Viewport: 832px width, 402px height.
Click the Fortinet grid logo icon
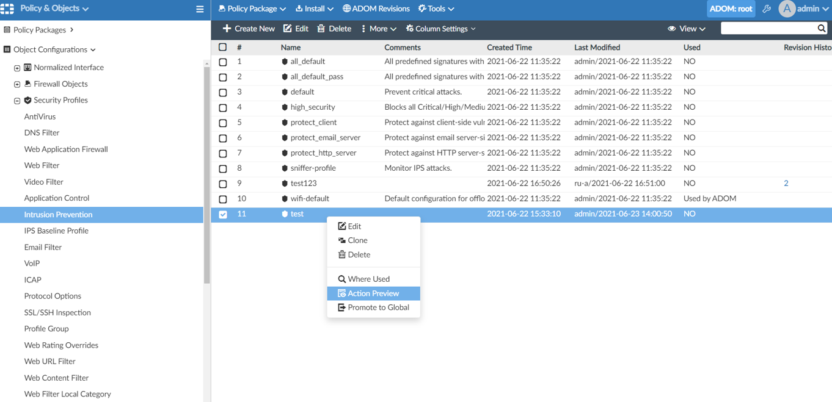point(7,9)
